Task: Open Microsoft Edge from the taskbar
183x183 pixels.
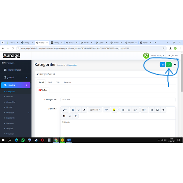Action: point(16,140)
